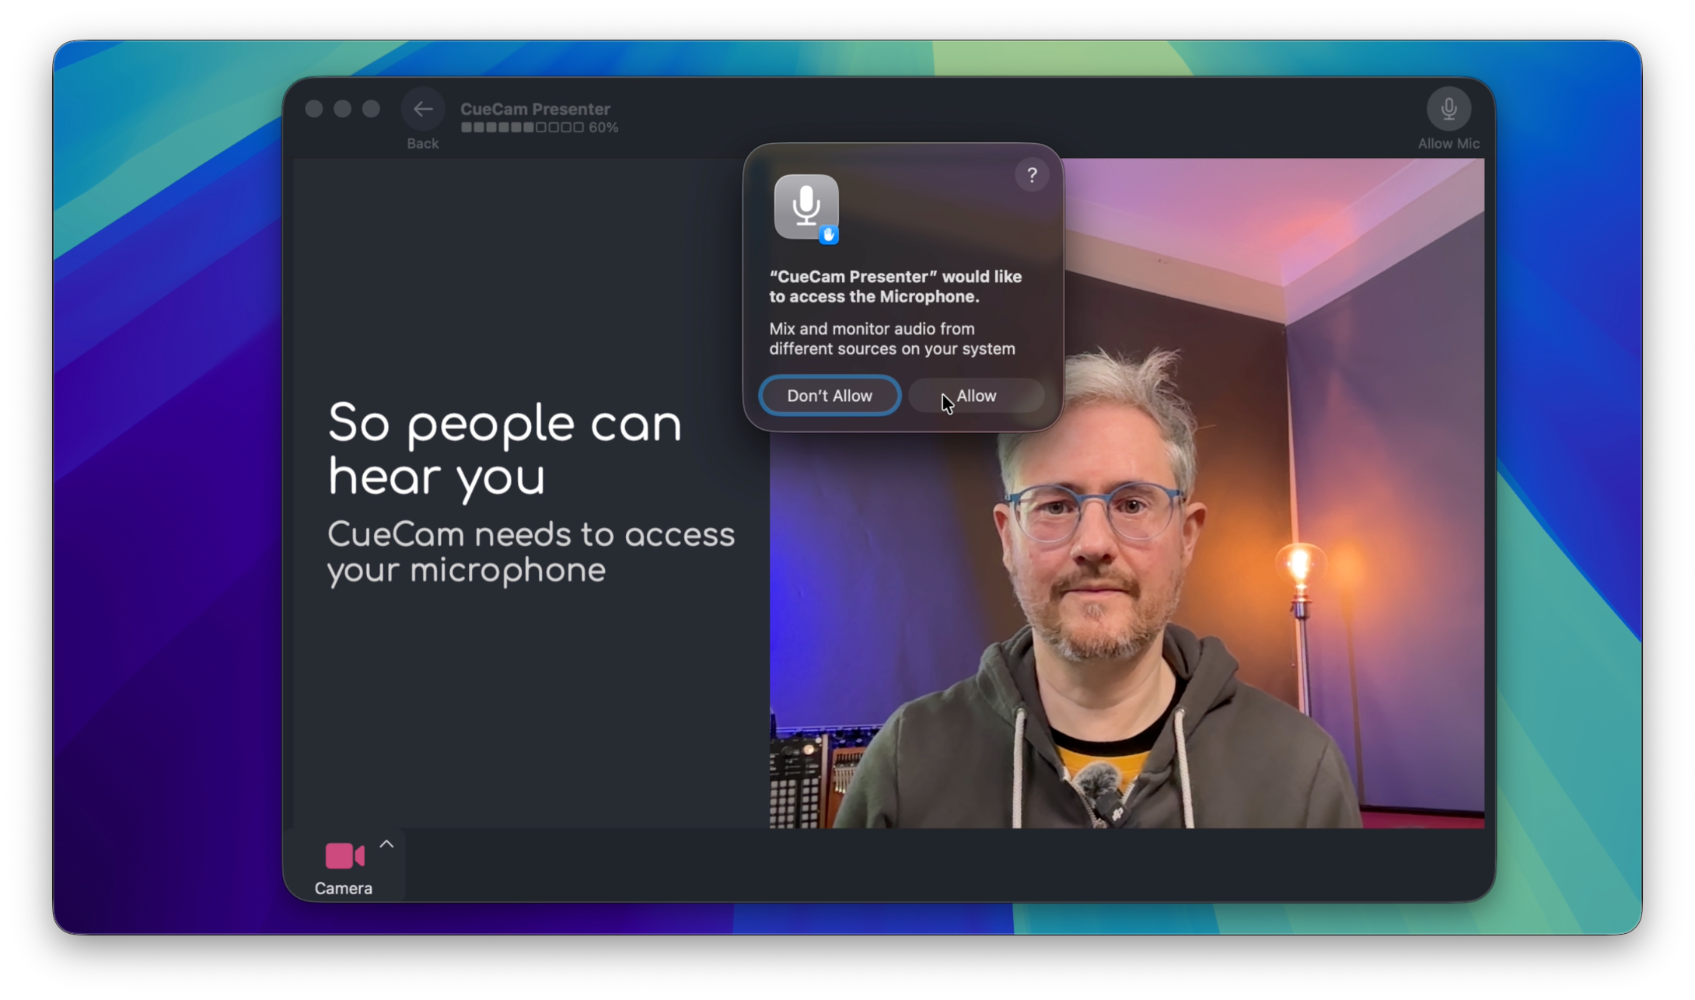Click the camera preview video
Image resolution: width=1695 pixels, height=1000 pixels.
(x=1126, y=493)
